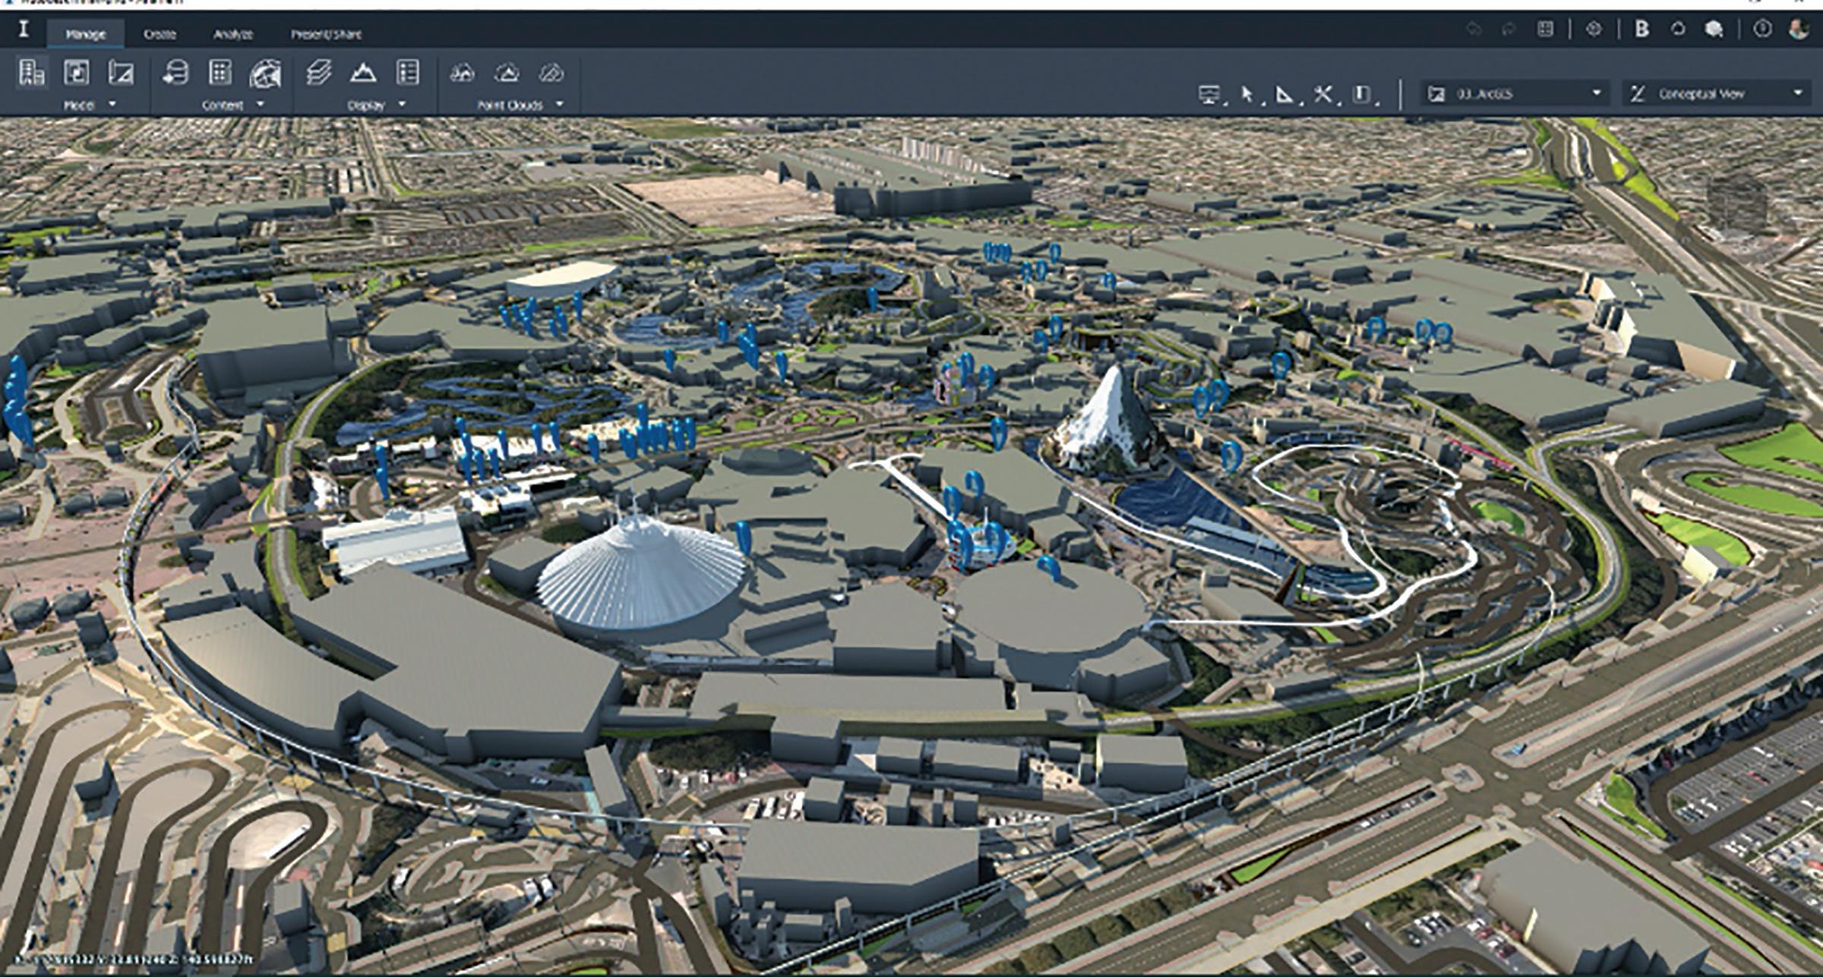Click the third Point Clouds linear feature icon

(551, 74)
